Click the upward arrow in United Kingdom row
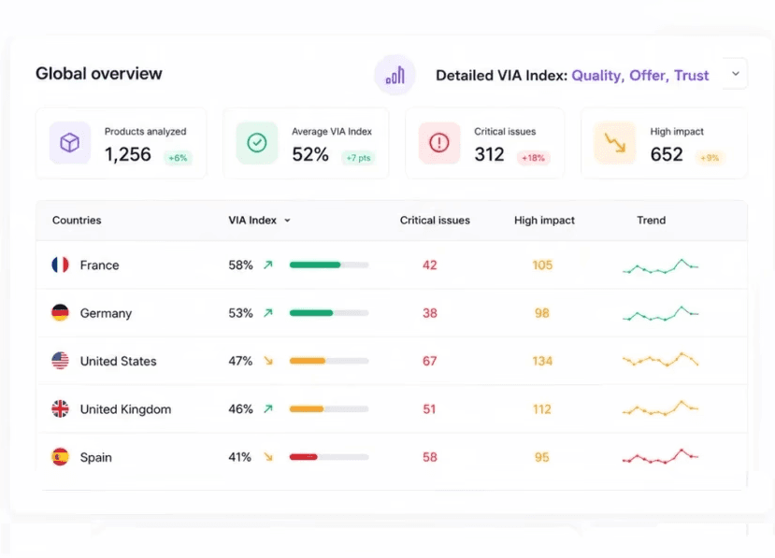This screenshot has width=775, height=558. 268,408
